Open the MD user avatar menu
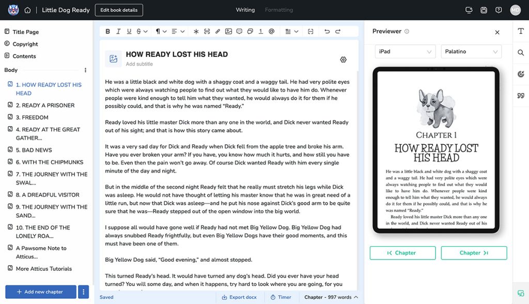This screenshot has width=529, height=304. [x=516, y=10]
